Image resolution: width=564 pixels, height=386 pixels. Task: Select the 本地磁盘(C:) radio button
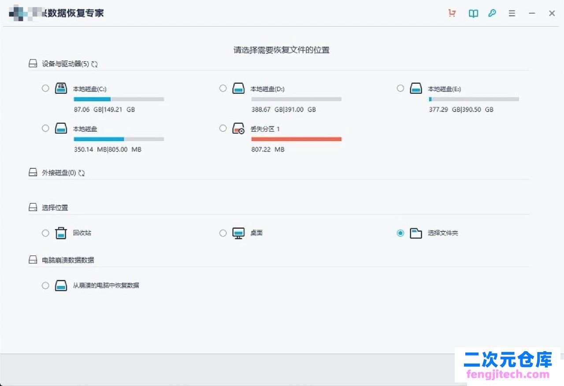[x=45, y=88]
